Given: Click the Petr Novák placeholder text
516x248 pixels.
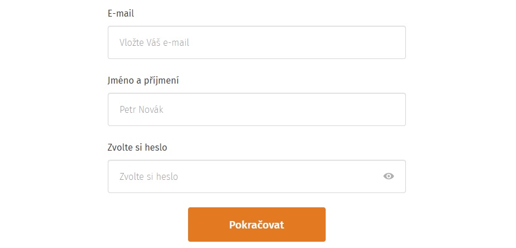Looking at the screenshot, I should [x=142, y=109].
